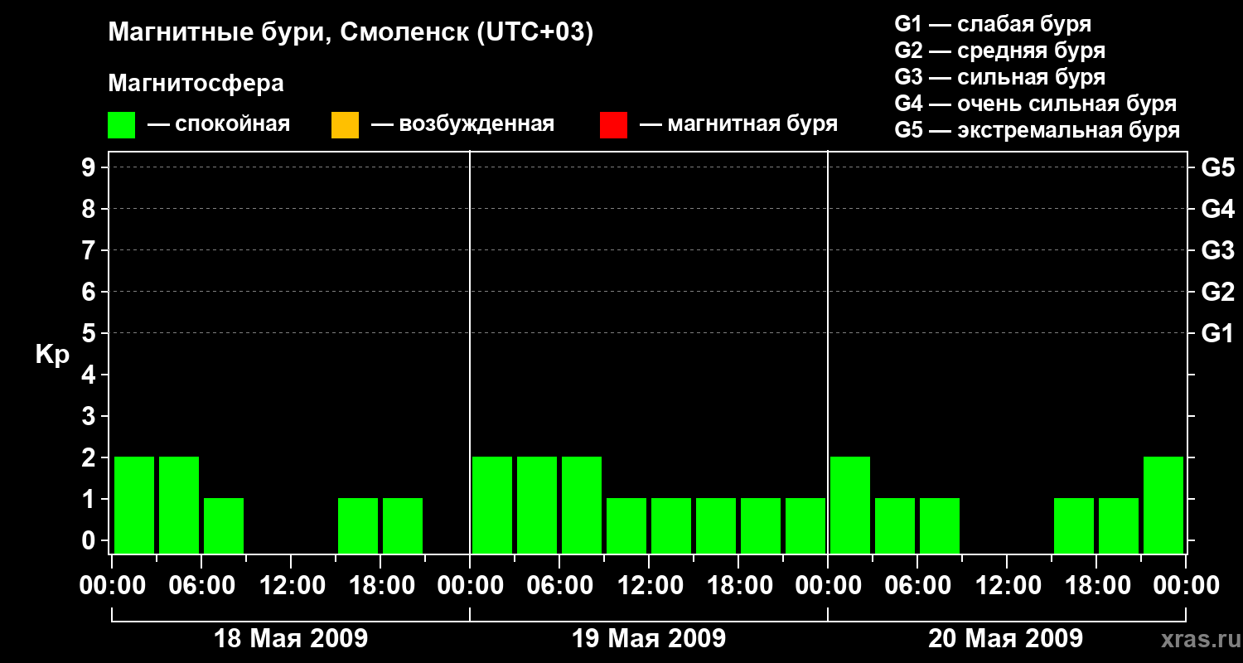This screenshot has width=1243, height=663.
Task: Click the '— спокойная' legend label
Action: point(219,125)
